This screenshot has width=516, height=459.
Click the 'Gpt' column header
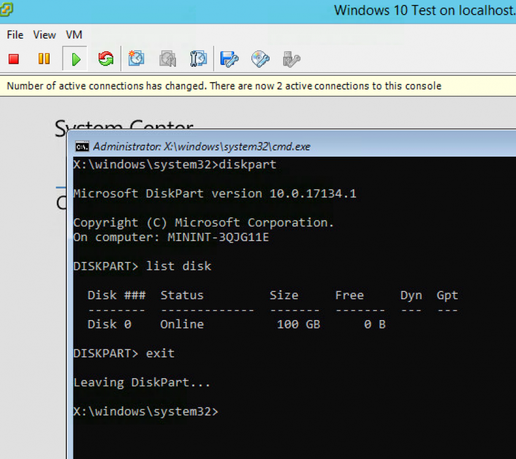447,296
